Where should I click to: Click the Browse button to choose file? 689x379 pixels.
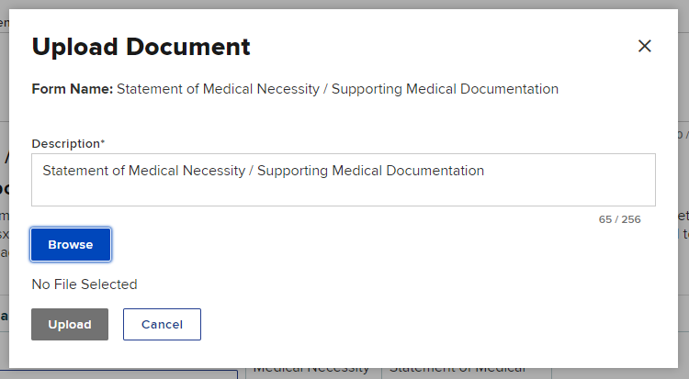click(x=71, y=245)
